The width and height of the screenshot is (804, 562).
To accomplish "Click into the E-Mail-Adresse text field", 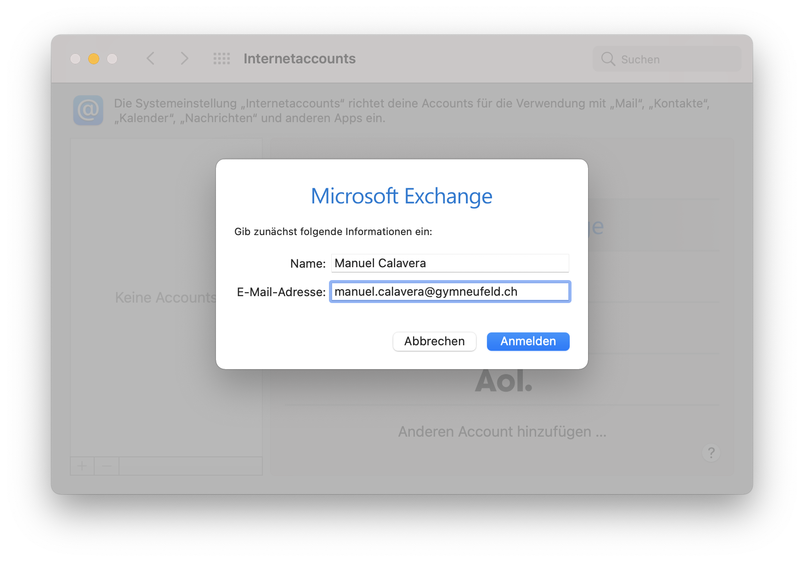I will click(450, 292).
